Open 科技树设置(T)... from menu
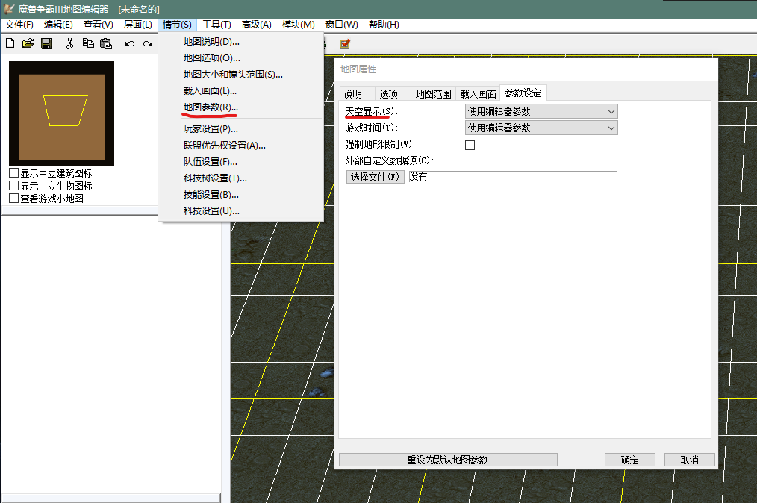 pyautogui.click(x=241, y=178)
